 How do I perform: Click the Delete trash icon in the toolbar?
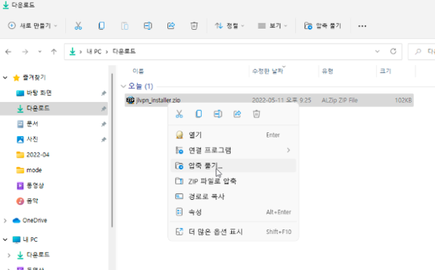tap(194, 26)
